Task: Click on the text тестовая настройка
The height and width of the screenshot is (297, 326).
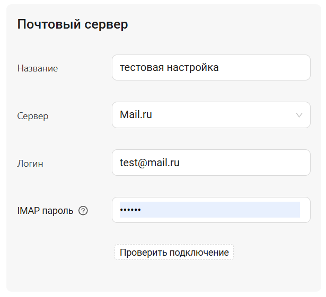Action: click(169, 68)
